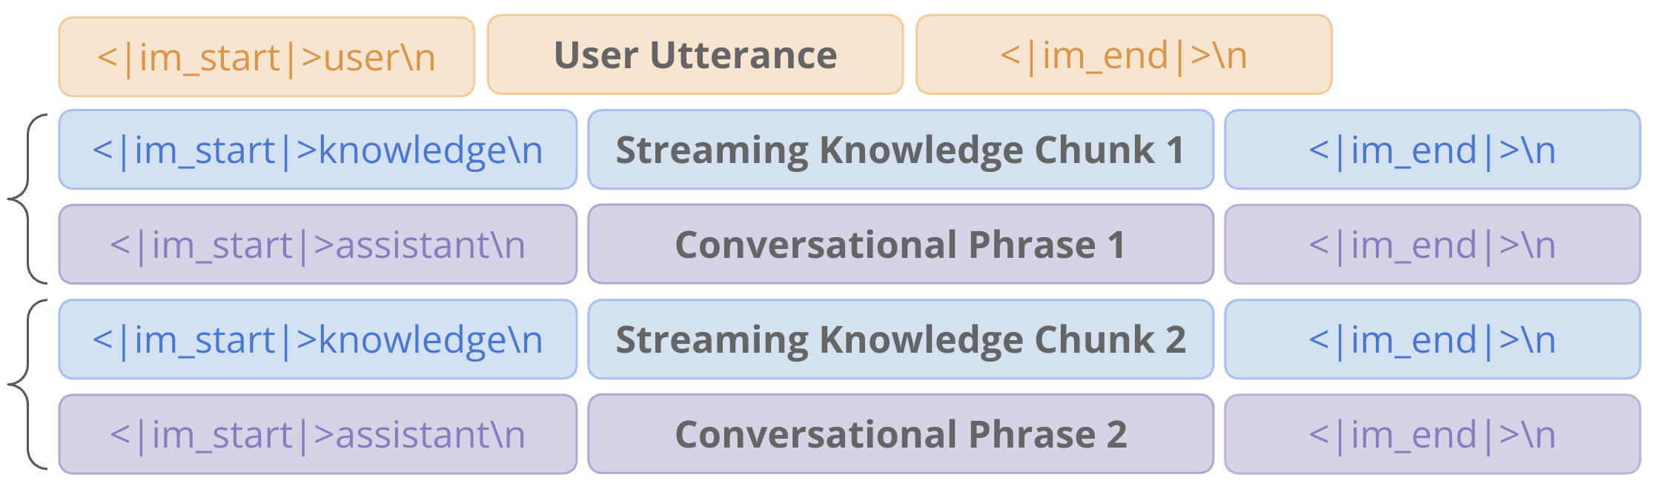
Task: Select the first blue im_start knowledge token
Action: click(x=317, y=150)
